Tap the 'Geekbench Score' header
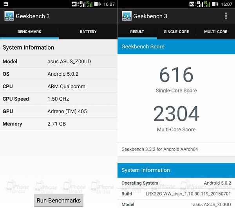This screenshot has height=208, width=235. click(x=176, y=46)
